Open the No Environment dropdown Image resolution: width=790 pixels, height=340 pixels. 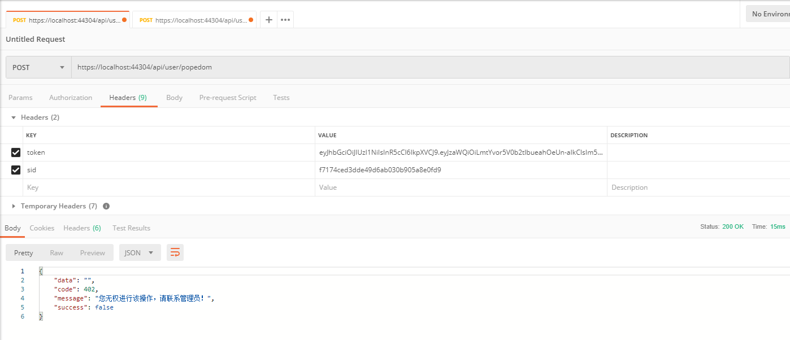click(770, 14)
